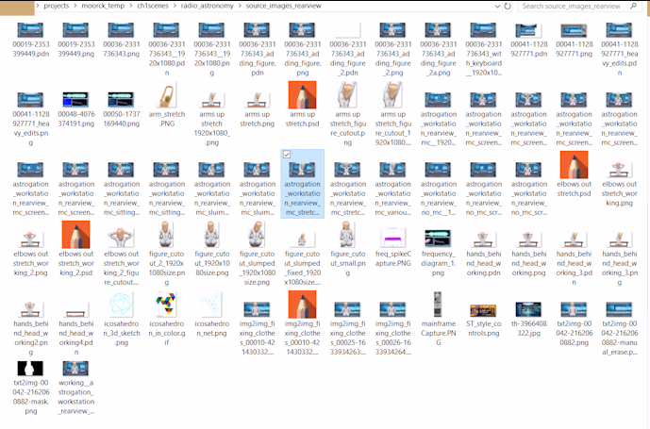The image size is (650, 429).
Task: Select the figure_cutout_small.png file
Action: pyautogui.click(x=348, y=236)
